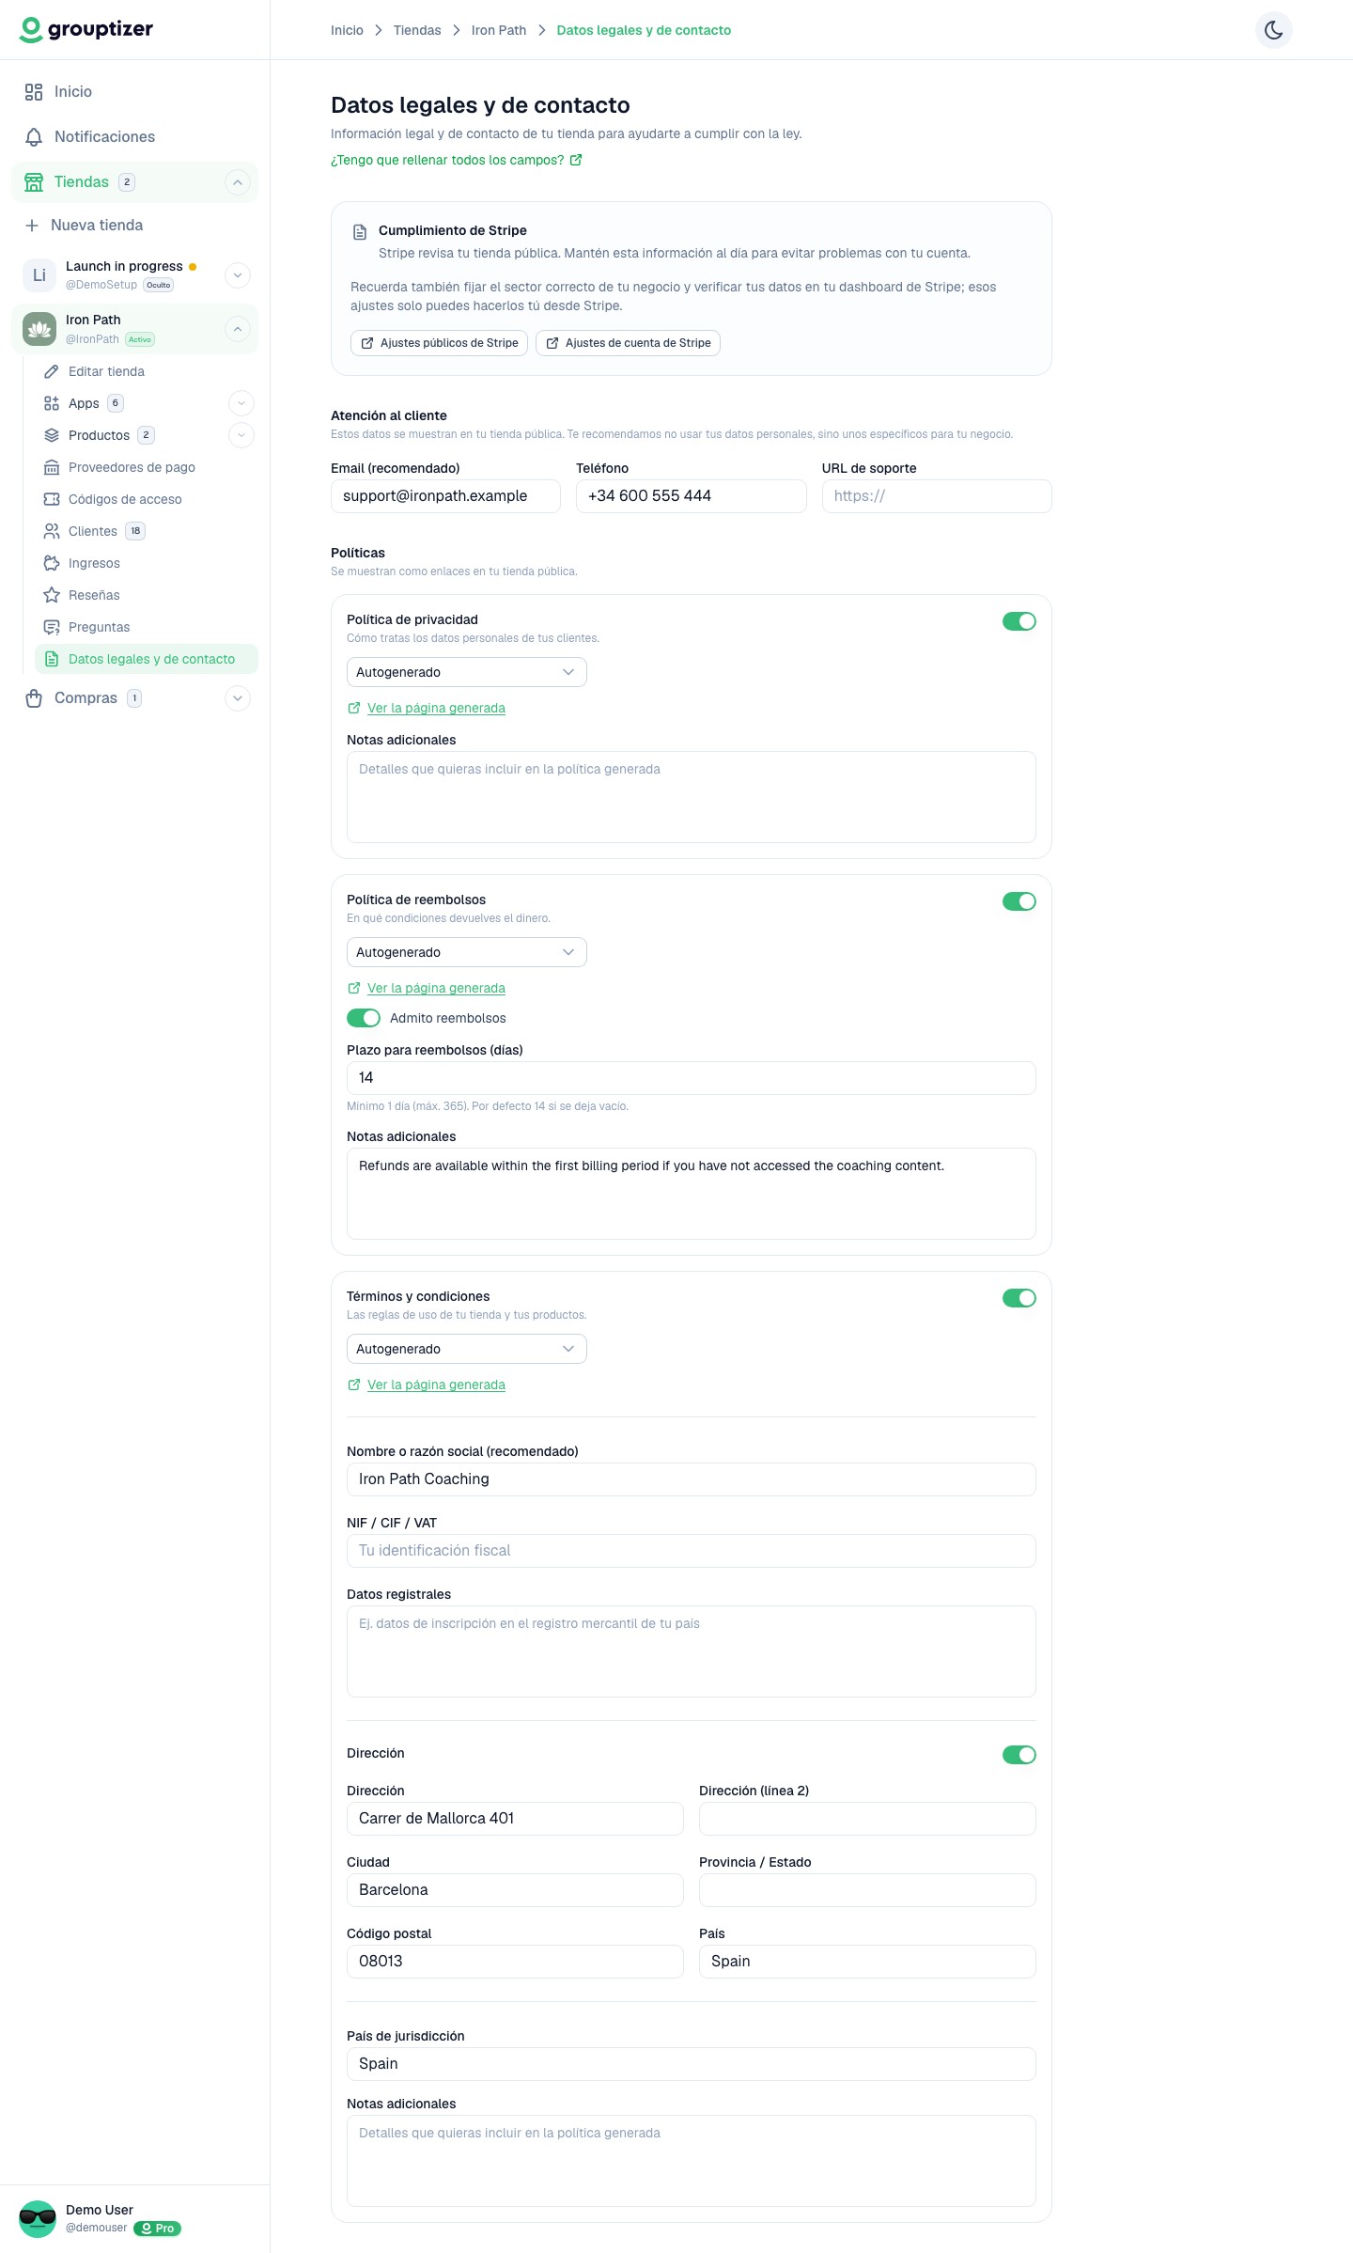
Task: Disable the Términos y condiciones toggle
Action: tap(1019, 1298)
